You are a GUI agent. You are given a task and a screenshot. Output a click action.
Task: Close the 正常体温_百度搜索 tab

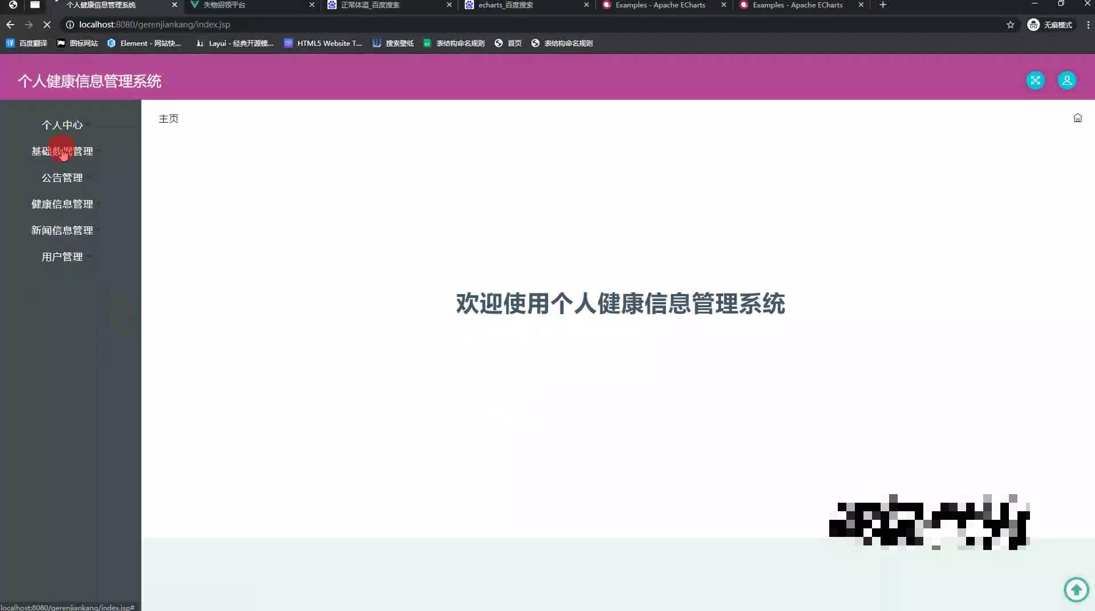(449, 5)
